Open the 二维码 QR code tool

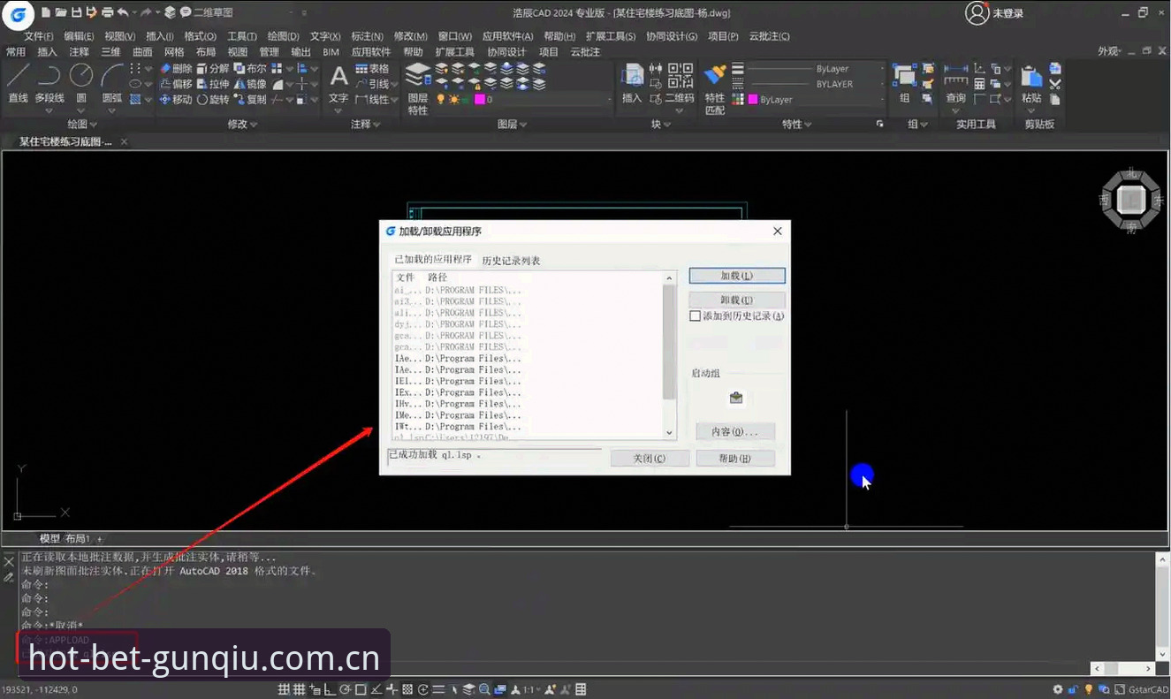tap(680, 84)
